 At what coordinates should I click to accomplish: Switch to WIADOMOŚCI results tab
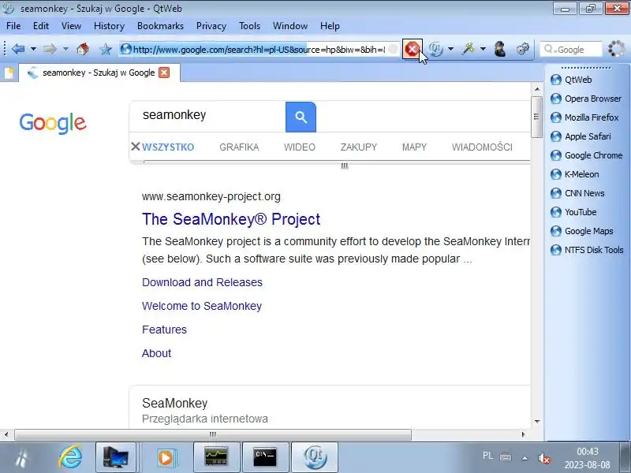point(482,147)
